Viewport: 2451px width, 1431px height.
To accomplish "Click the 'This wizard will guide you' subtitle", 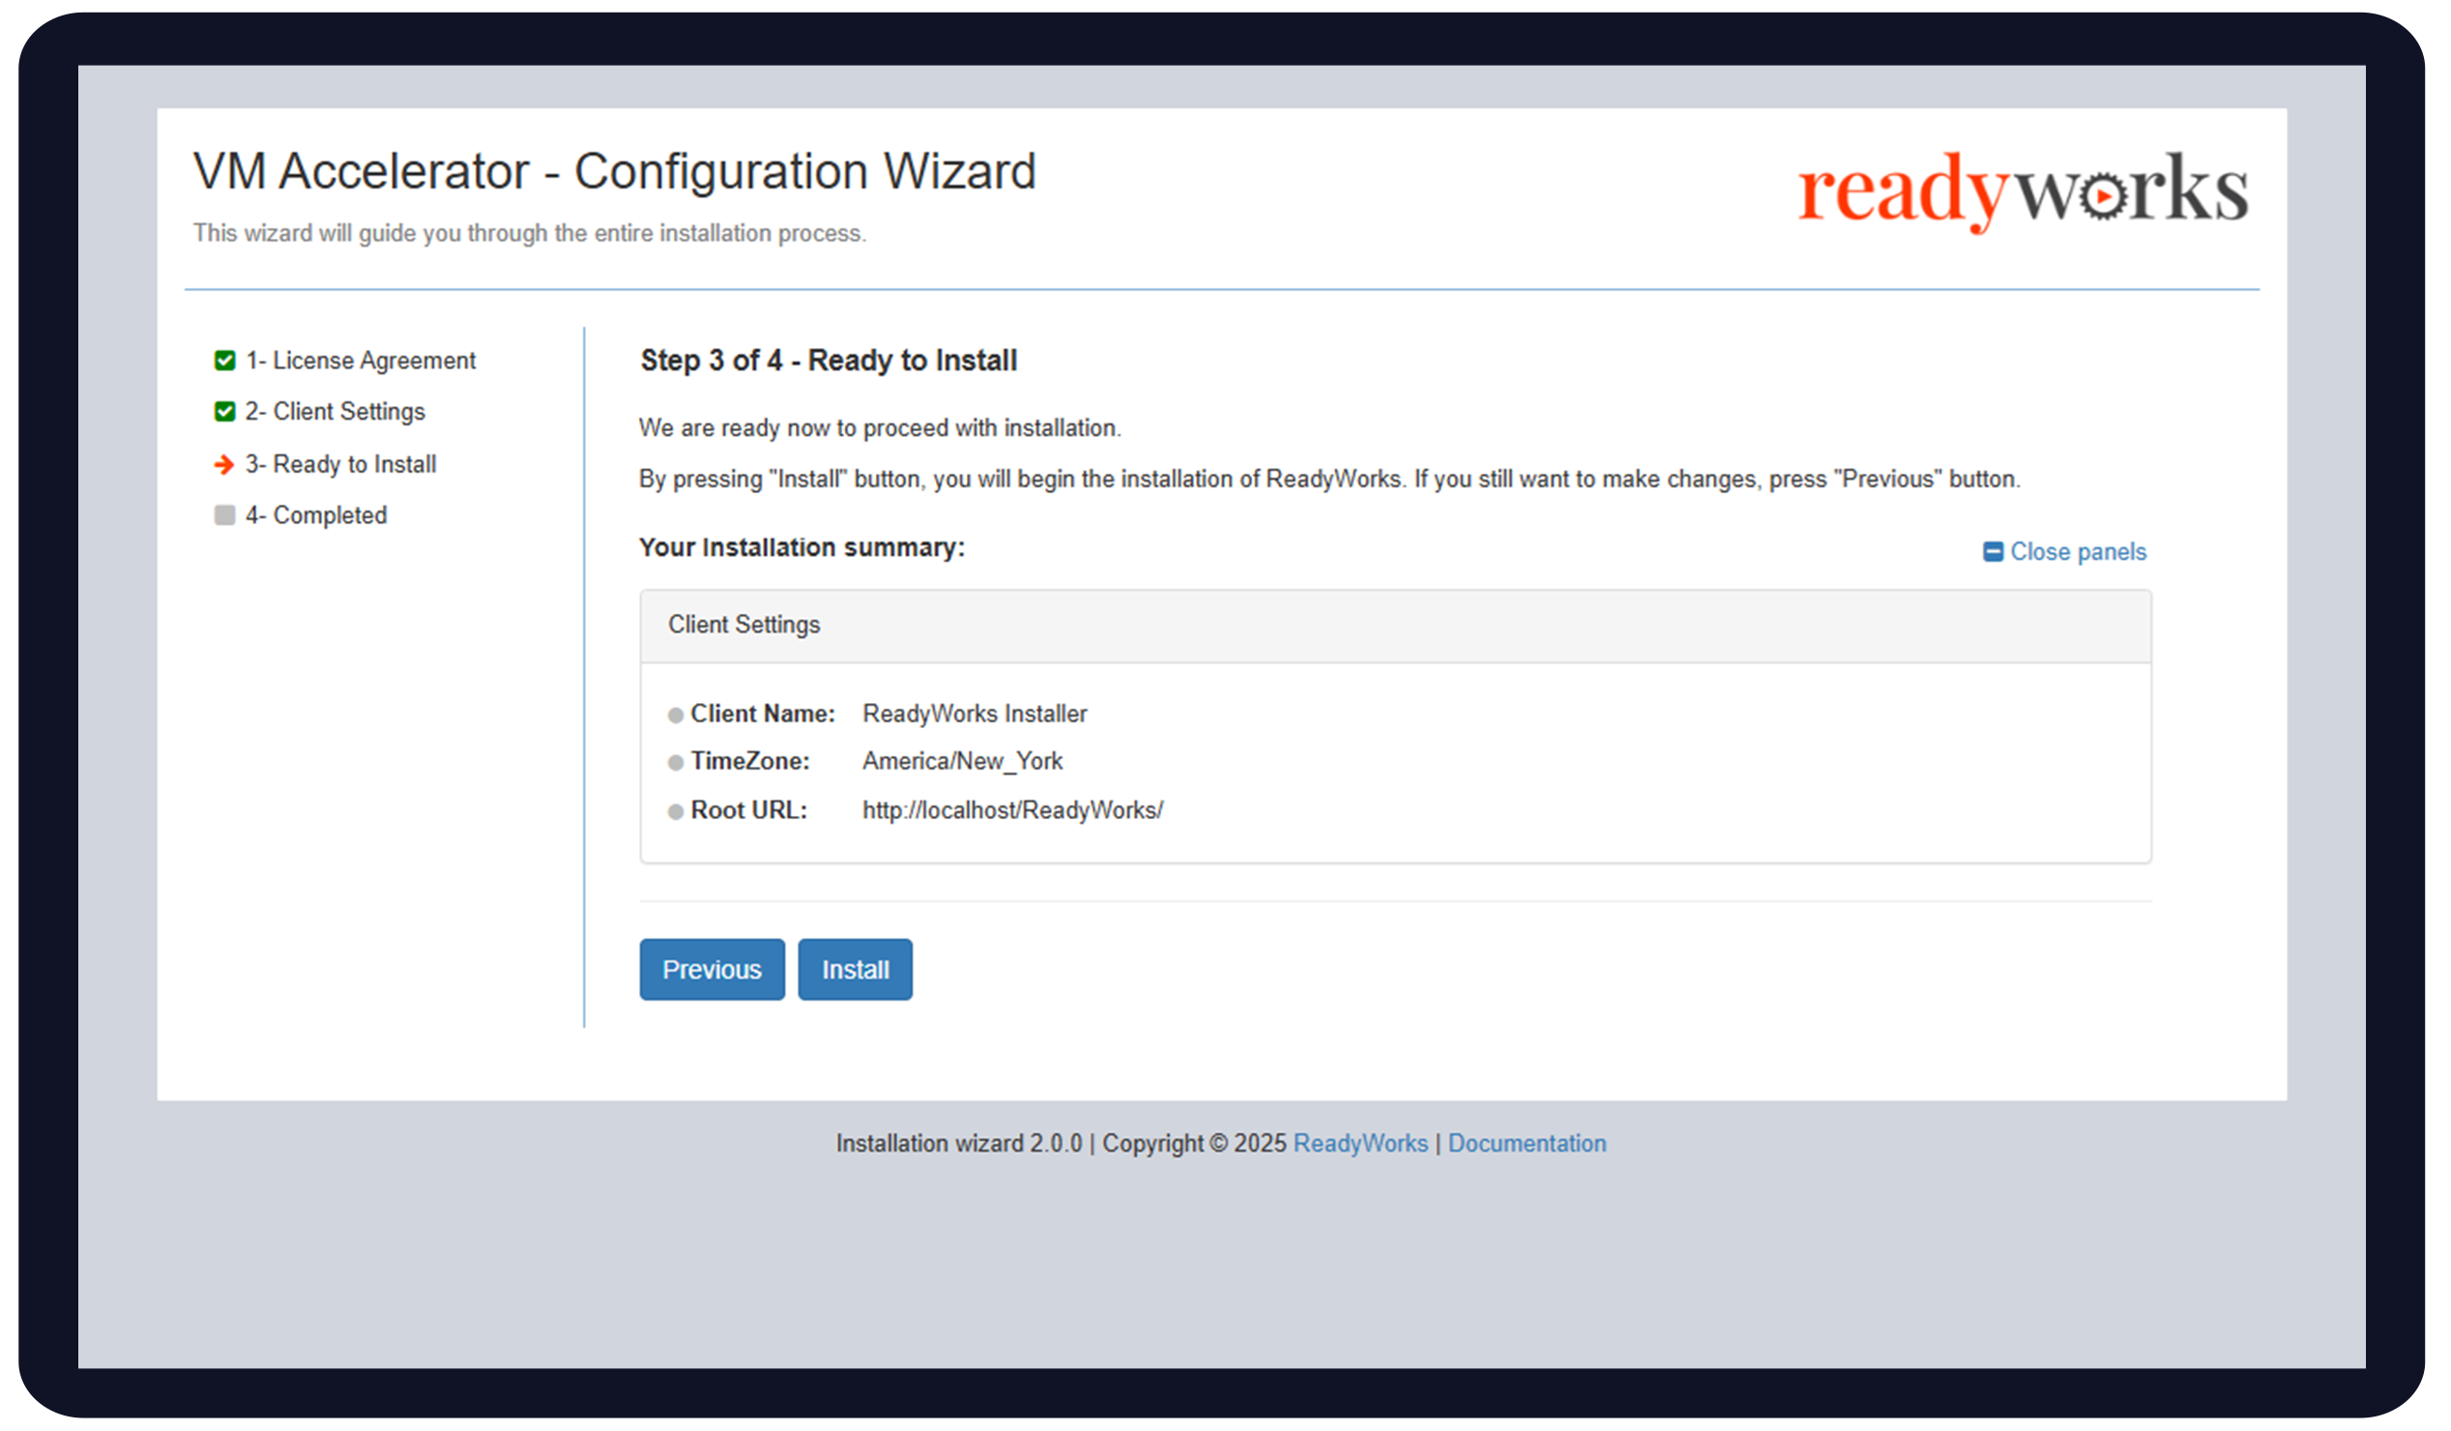I will 529,233.
